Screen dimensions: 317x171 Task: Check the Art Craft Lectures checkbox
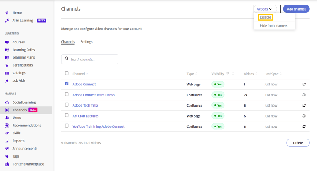coord(67,115)
